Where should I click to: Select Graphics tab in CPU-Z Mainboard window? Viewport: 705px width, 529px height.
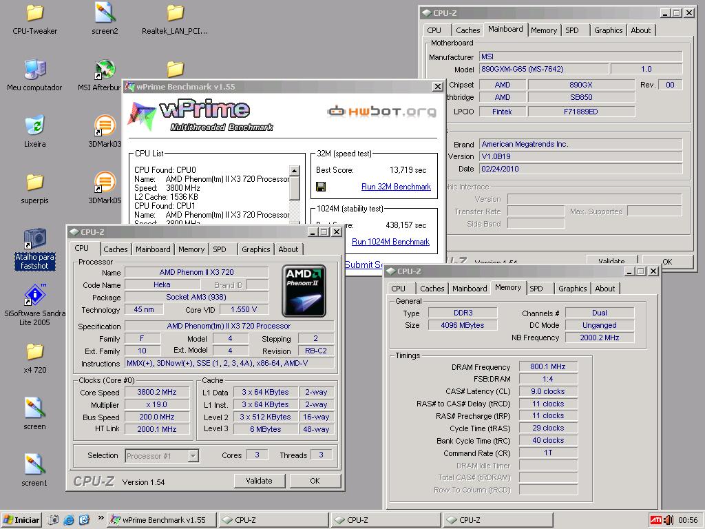pyautogui.click(x=609, y=30)
